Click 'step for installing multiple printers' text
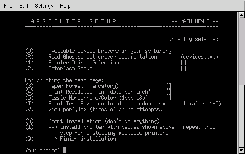The image size is (245, 154). coord(114,133)
